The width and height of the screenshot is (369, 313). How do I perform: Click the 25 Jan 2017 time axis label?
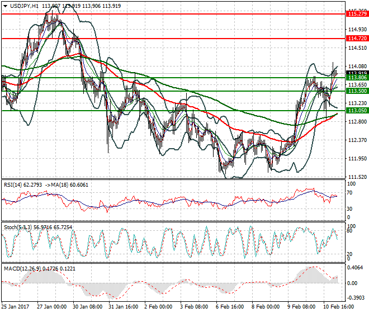15,307
